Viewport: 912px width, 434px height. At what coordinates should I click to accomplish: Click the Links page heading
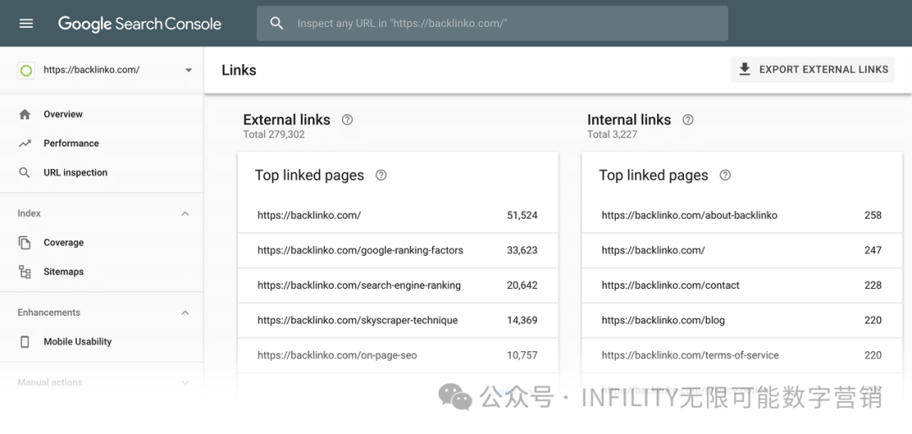pyautogui.click(x=239, y=70)
